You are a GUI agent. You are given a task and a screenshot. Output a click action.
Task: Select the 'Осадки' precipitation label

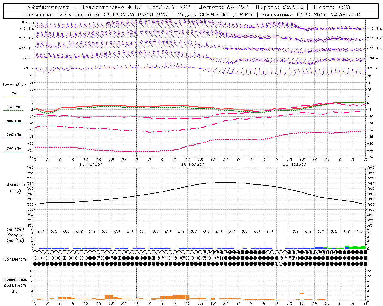(16, 235)
